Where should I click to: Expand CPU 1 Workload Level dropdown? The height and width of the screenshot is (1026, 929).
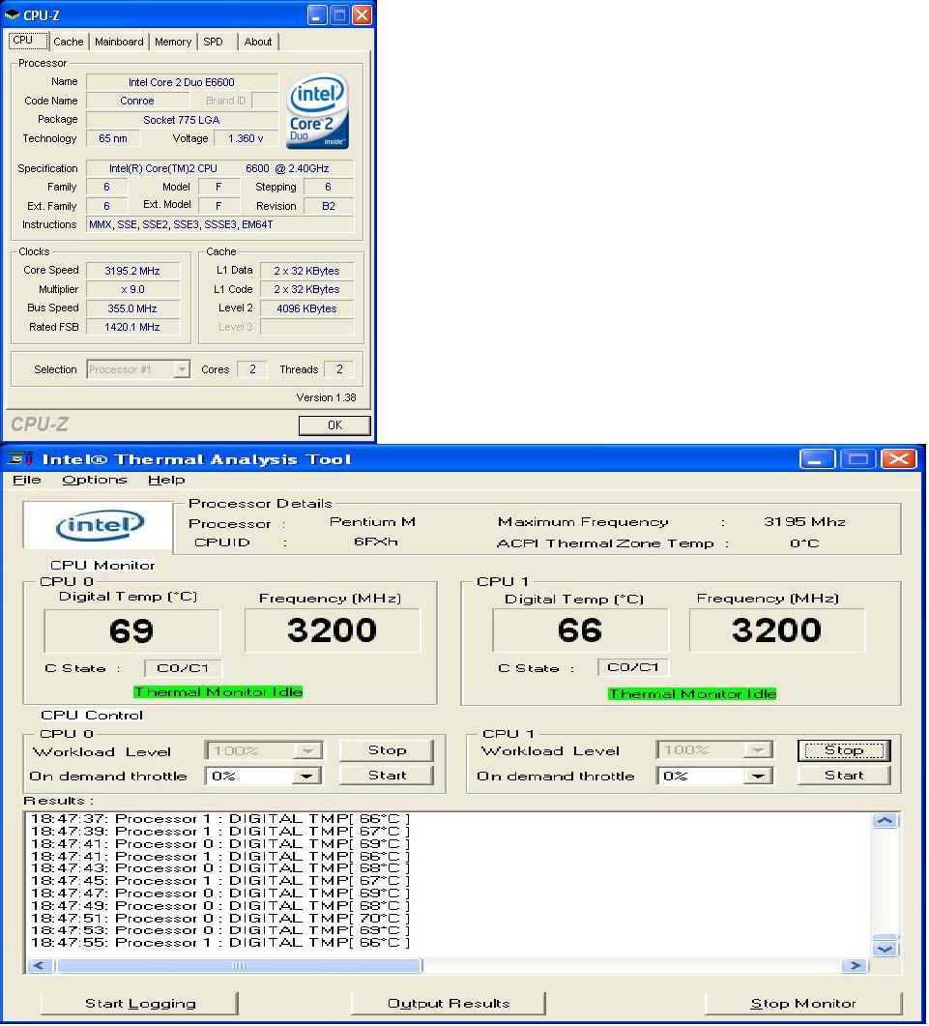(758, 749)
